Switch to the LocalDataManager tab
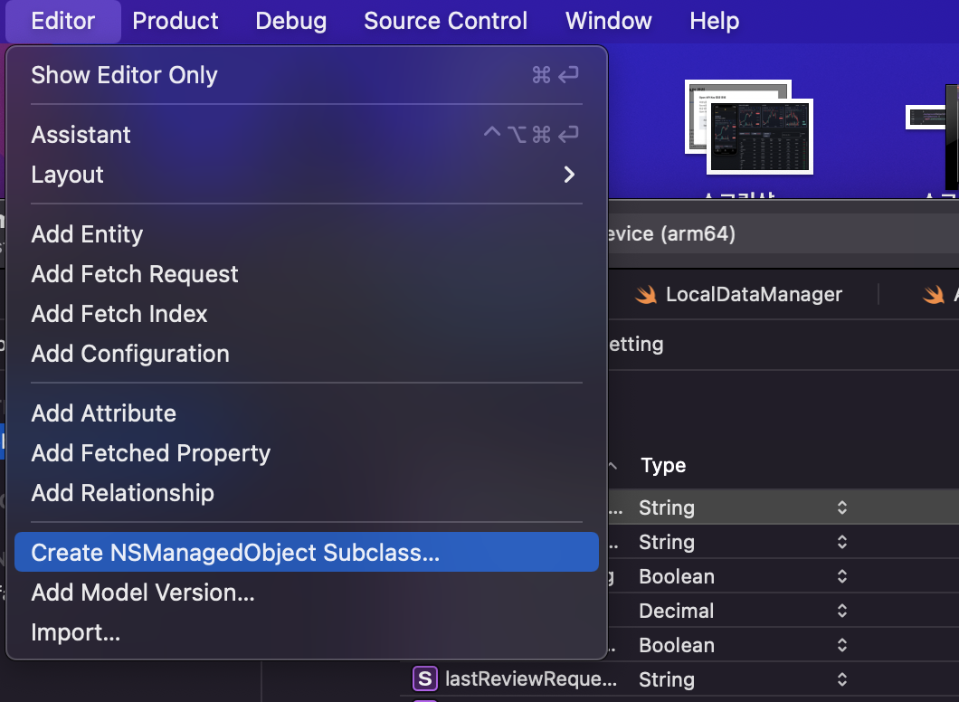Screen dimensions: 959x702 [x=739, y=295]
